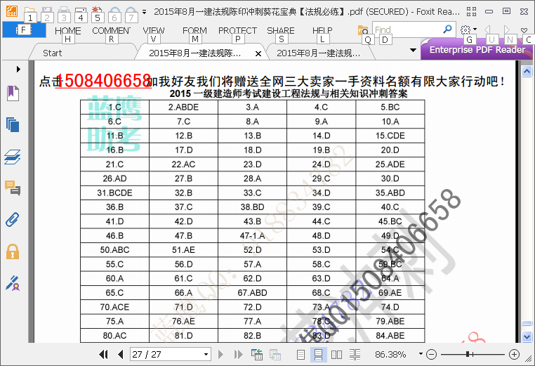Viewport: 535px width, 366px height.
Task: Open the Customize Quick Access Toolbar dropdown
Action: coord(145,12)
